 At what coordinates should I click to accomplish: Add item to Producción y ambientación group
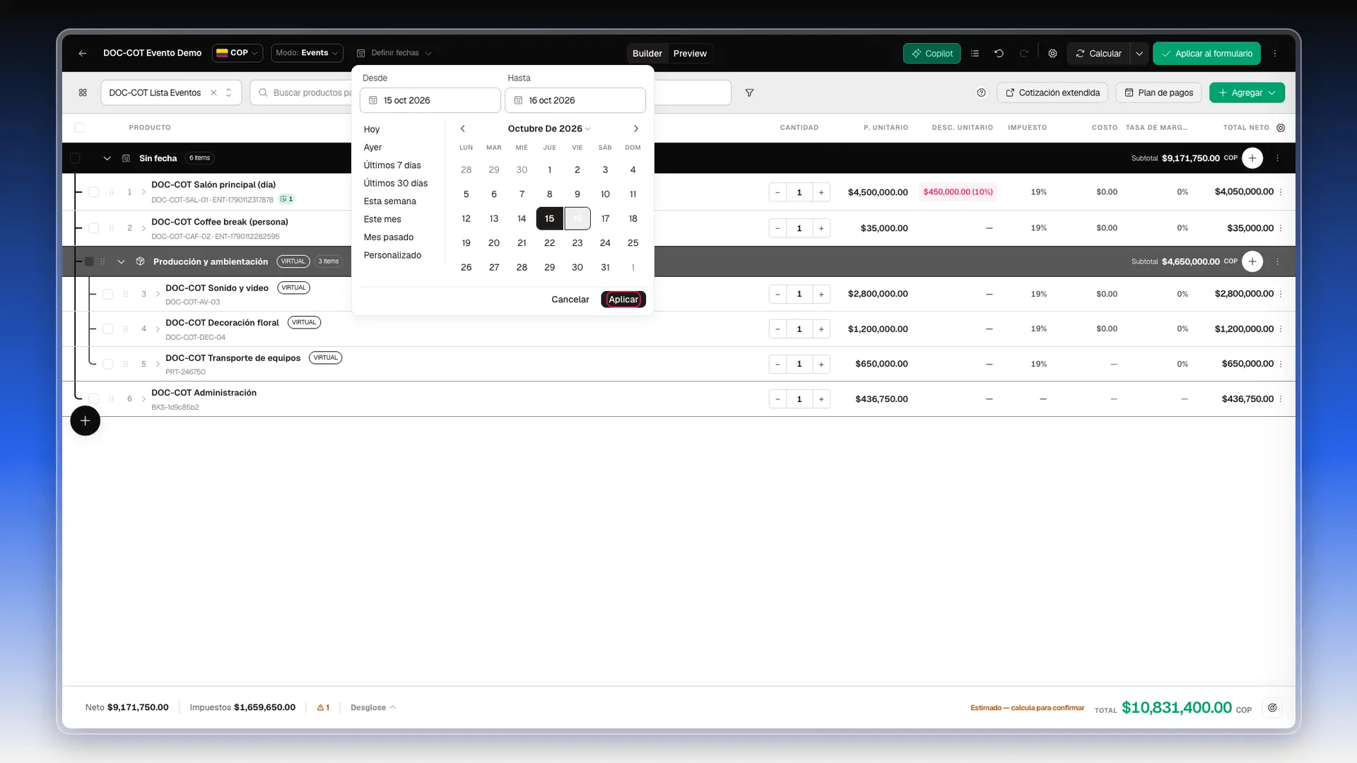(1252, 261)
